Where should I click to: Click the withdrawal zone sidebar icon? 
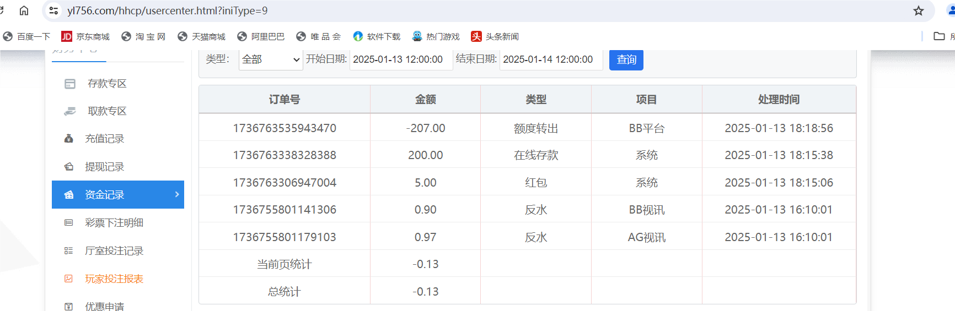[70, 111]
